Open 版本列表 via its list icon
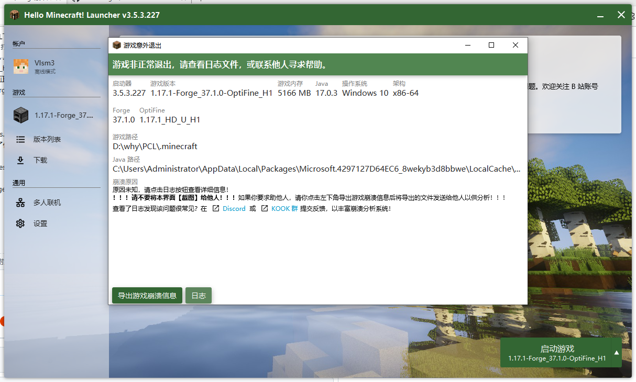The width and height of the screenshot is (636, 382). (20, 139)
